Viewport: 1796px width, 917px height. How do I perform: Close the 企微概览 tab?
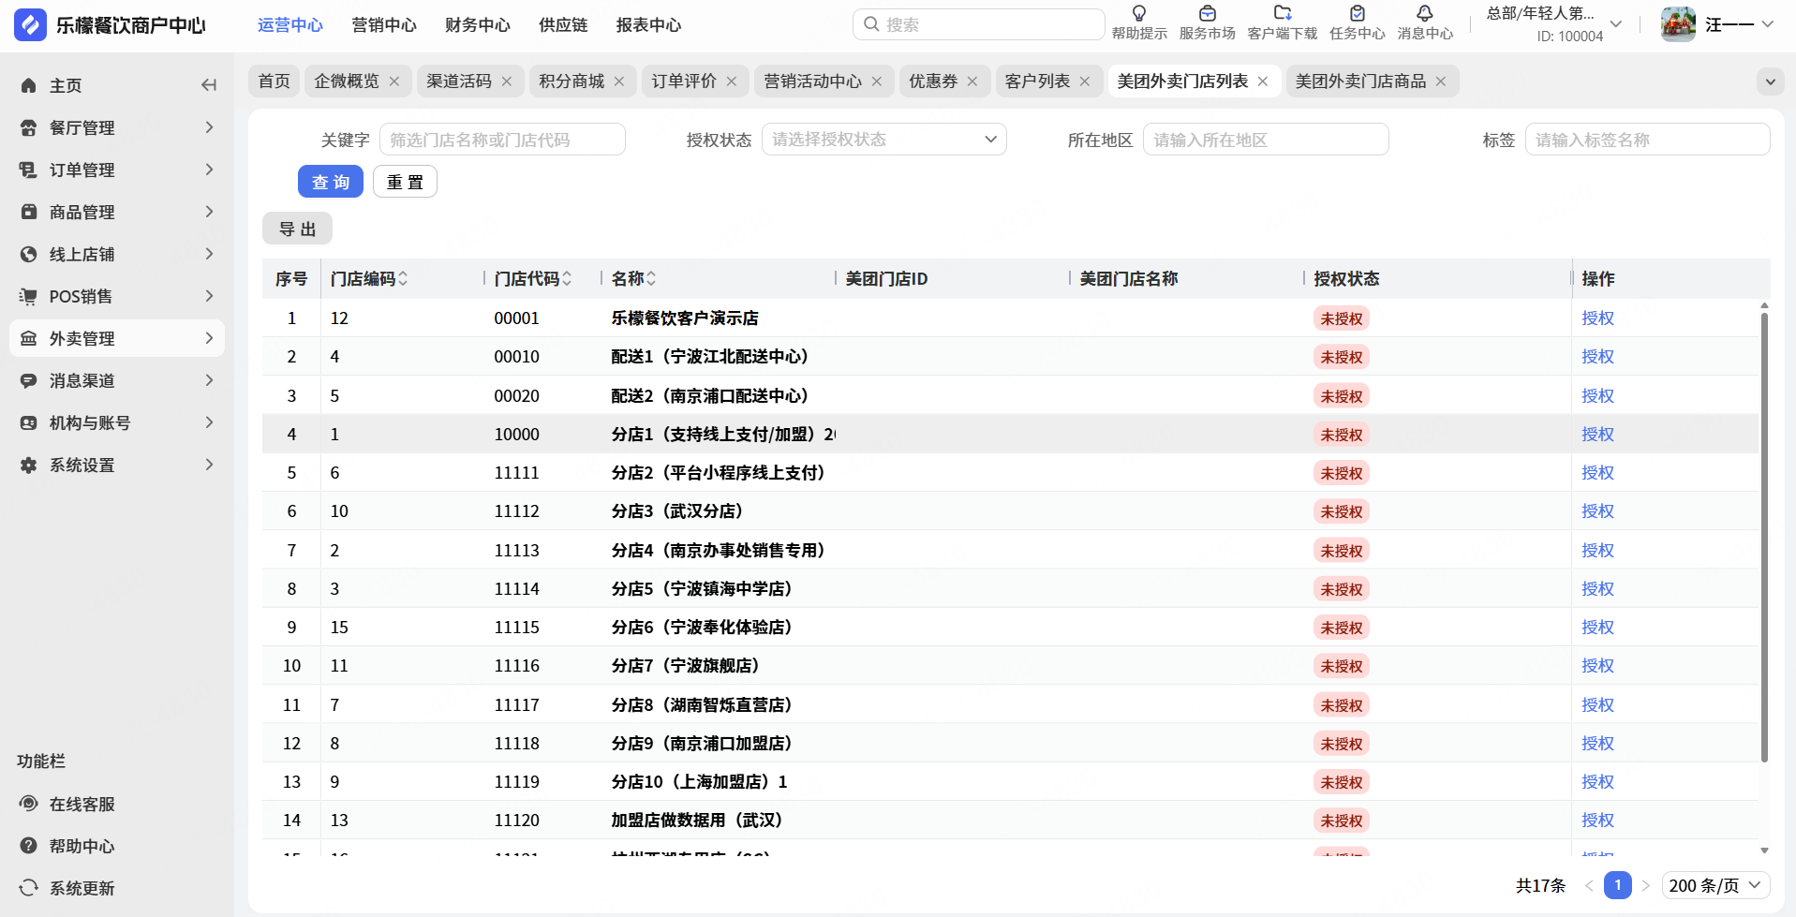click(394, 81)
